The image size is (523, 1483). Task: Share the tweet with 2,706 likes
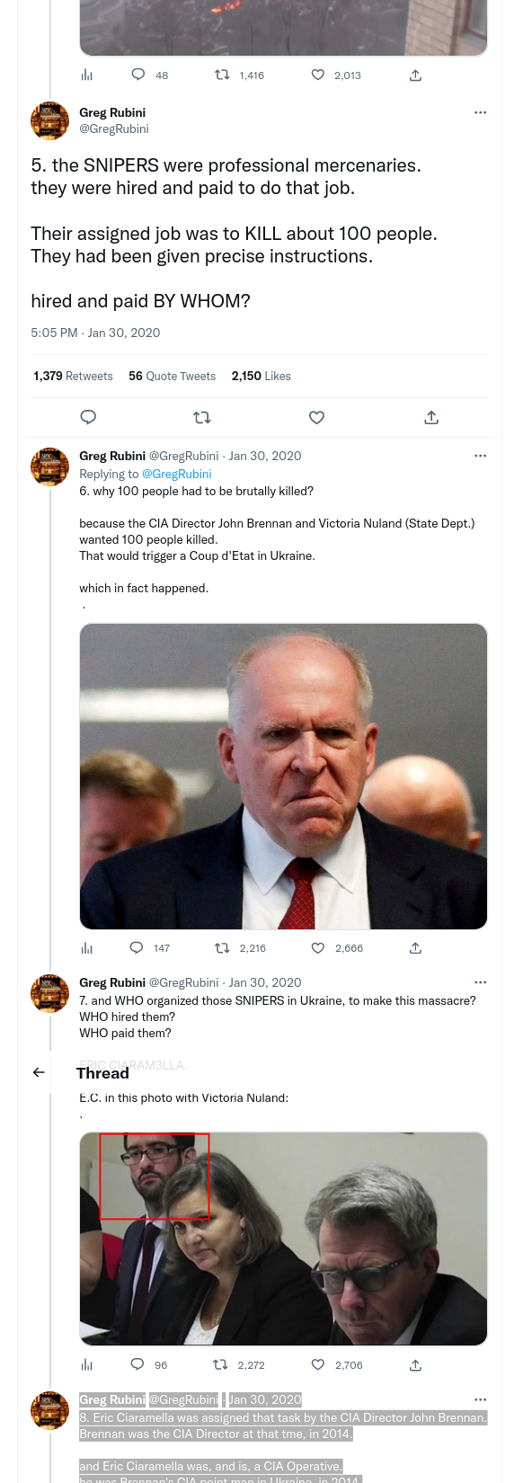point(415,1365)
